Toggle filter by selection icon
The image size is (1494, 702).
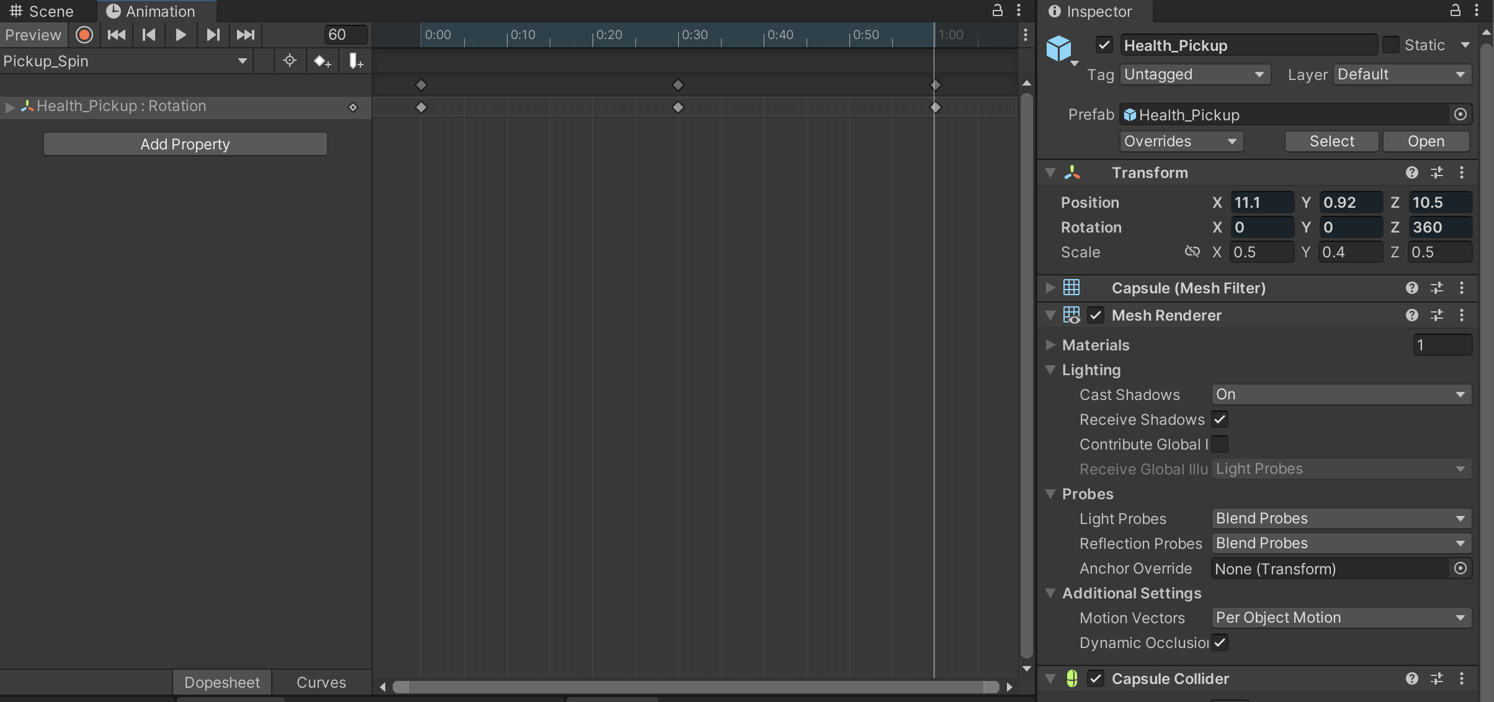click(290, 61)
